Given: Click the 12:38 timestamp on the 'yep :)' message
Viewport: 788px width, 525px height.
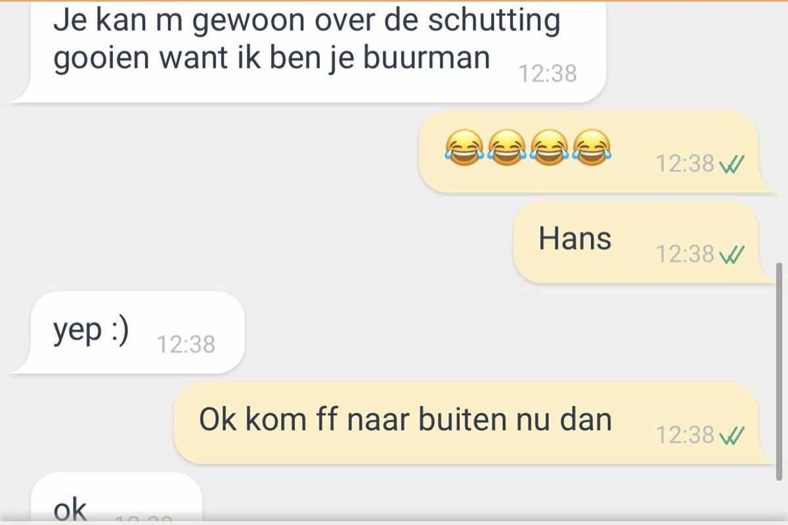Looking at the screenshot, I should click(x=186, y=344).
